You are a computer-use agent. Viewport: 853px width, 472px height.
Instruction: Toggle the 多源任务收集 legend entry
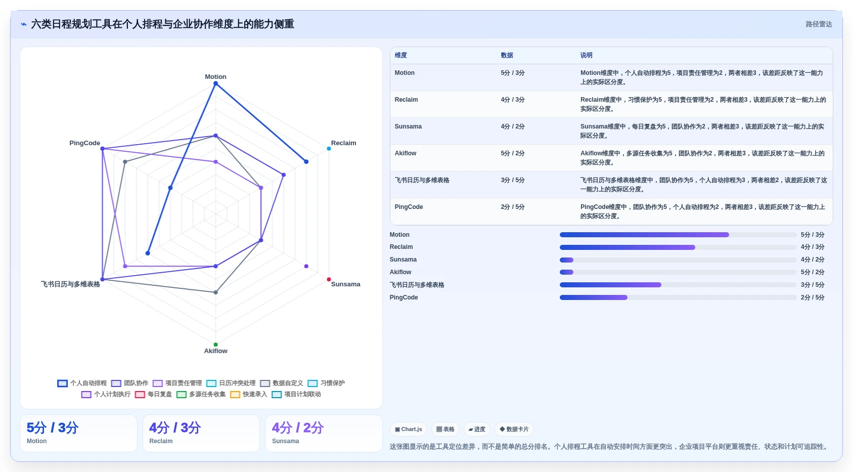[201, 395]
